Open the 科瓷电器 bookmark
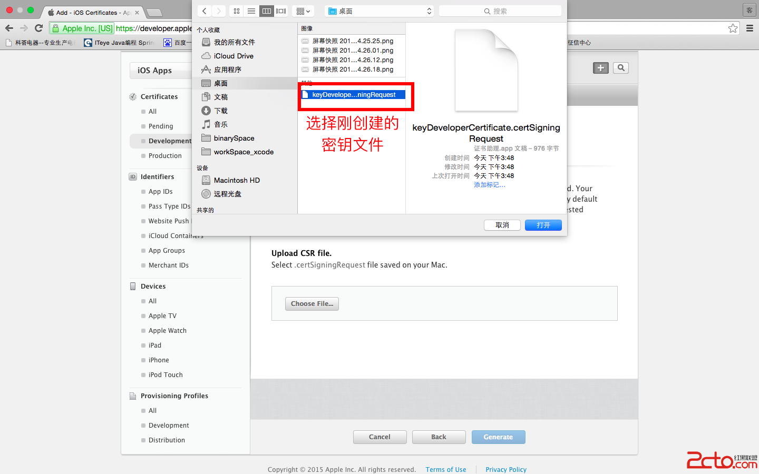This screenshot has width=759, height=474. click(x=41, y=43)
